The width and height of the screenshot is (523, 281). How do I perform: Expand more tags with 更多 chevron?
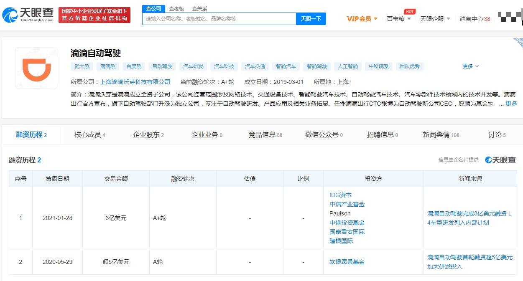(x=471, y=66)
